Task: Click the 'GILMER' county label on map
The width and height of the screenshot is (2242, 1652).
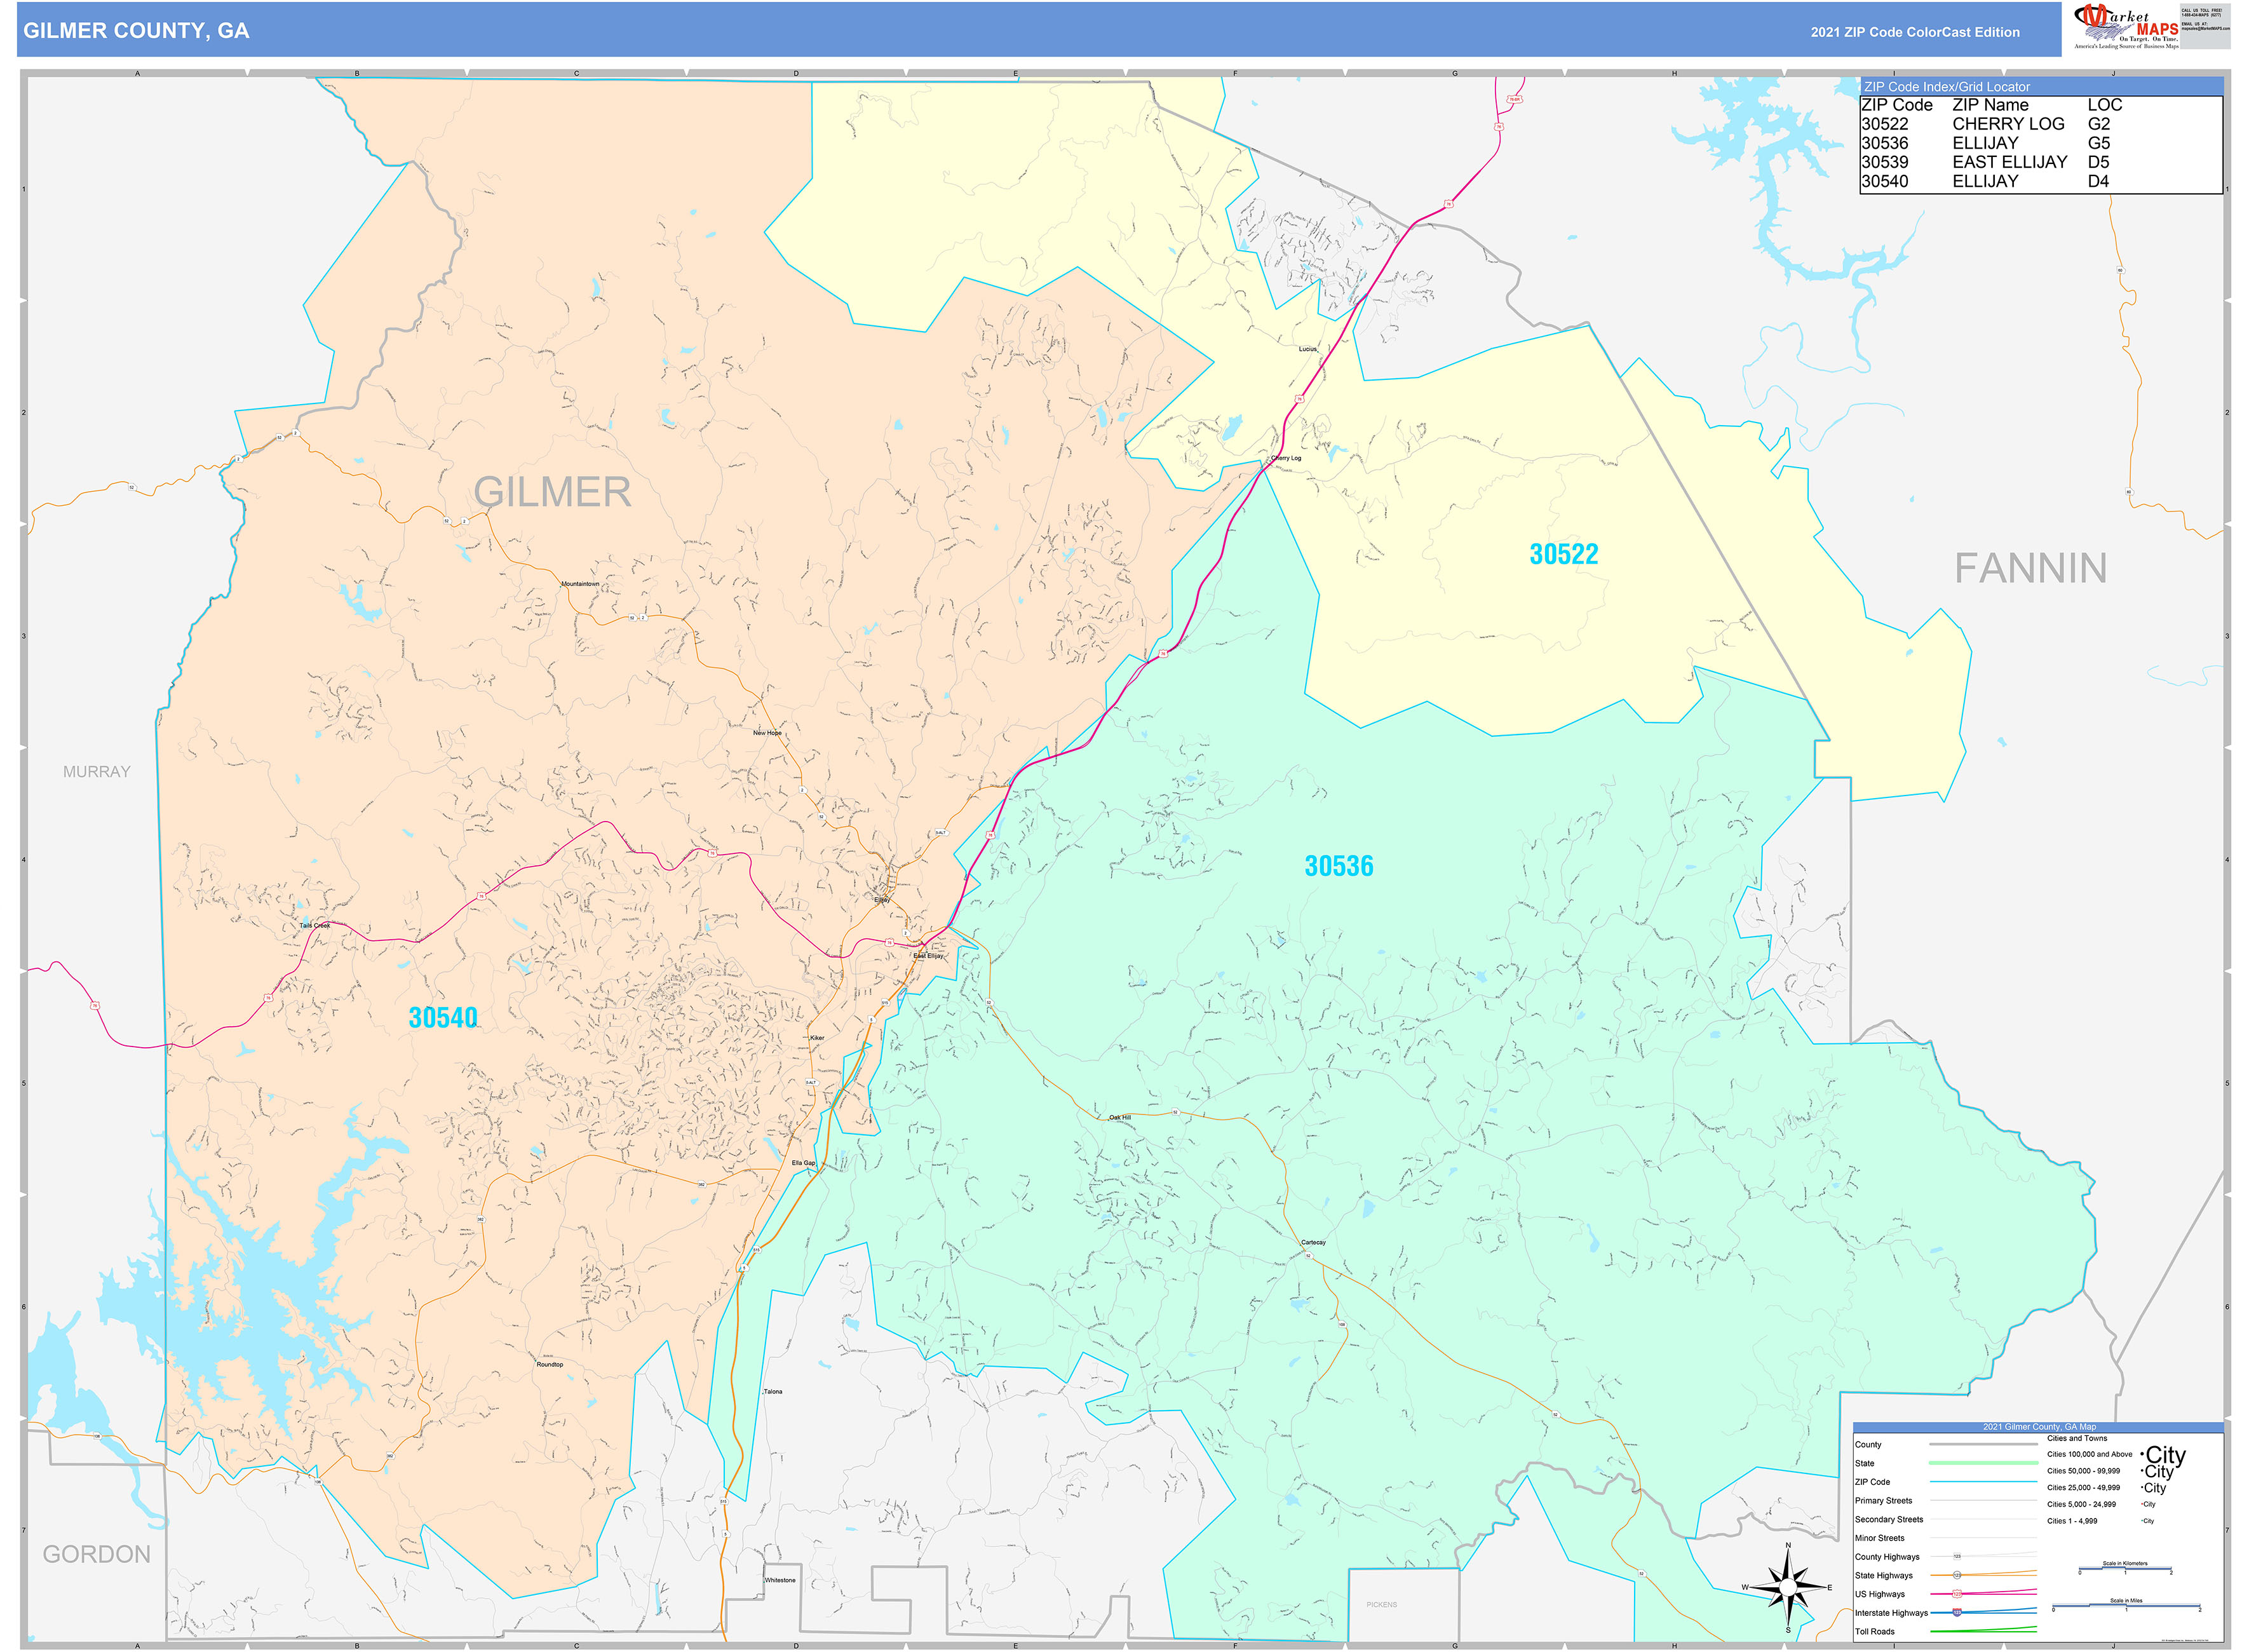Action: (552, 492)
